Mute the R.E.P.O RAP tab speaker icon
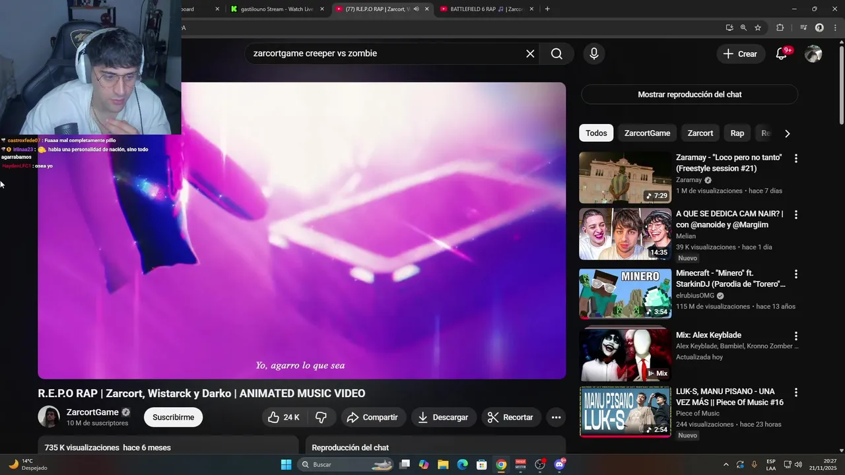845x475 pixels. pyautogui.click(x=416, y=9)
